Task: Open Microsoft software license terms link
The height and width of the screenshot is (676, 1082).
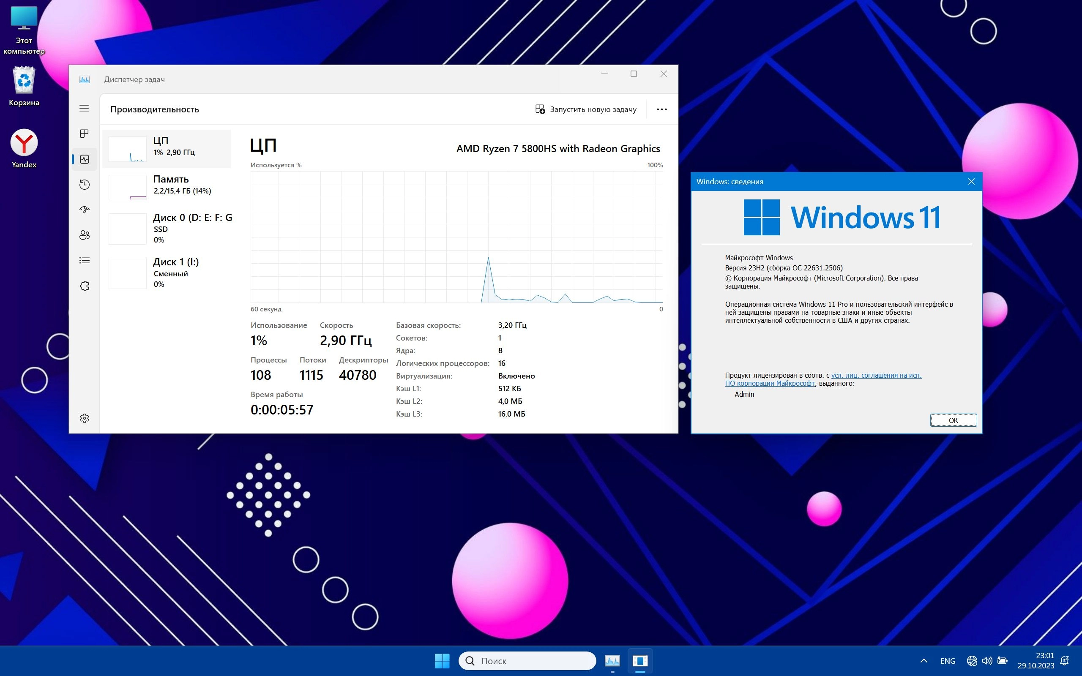Action: click(875, 376)
